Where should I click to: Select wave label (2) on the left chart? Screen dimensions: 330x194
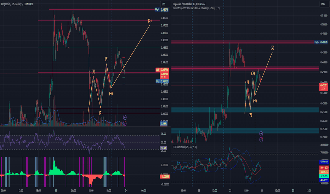(x=101, y=113)
